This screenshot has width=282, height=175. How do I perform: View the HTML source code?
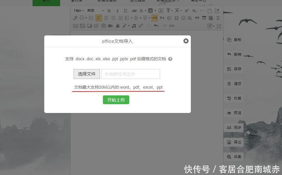pos(171,26)
